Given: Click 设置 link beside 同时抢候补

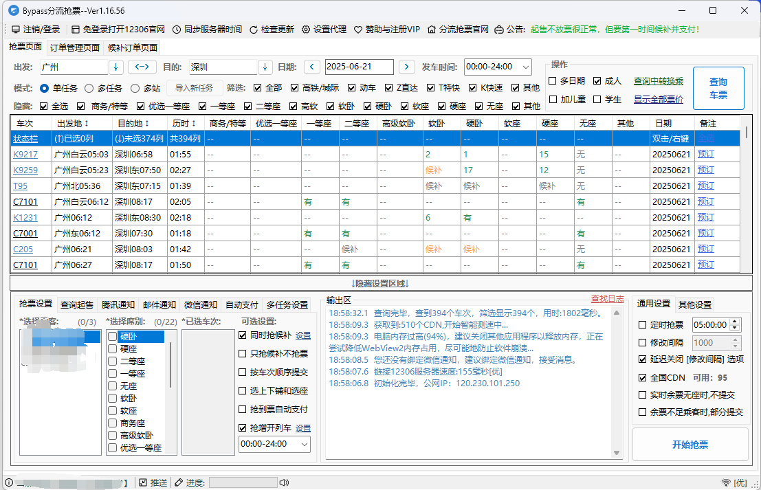Looking at the screenshot, I should 303,335.
